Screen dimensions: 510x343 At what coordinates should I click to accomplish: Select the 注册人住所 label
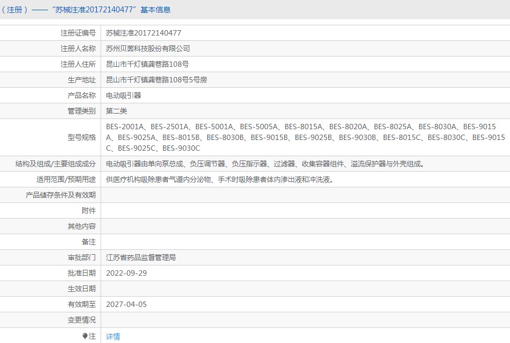point(78,64)
